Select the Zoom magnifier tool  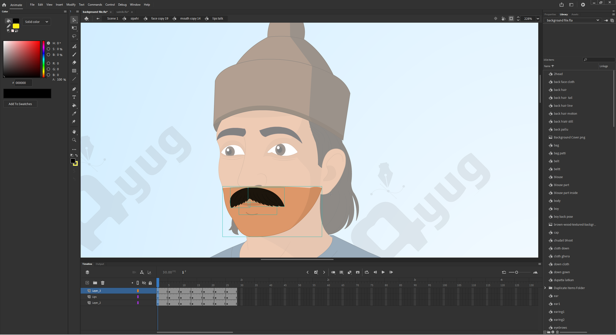point(74,140)
